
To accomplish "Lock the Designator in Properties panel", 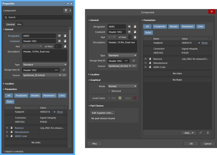I will tap(65, 36).
